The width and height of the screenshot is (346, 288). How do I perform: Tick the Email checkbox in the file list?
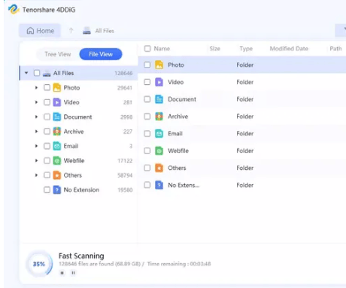(x=147, y=134)
